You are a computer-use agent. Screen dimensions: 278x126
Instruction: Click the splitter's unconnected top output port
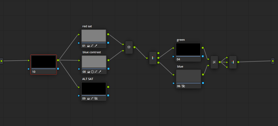158,53
